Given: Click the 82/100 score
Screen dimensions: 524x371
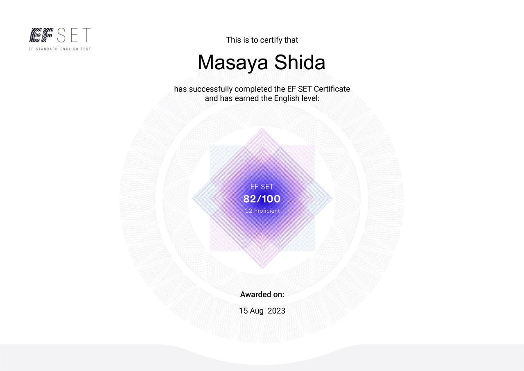Looking at the screenshot, I should tap(262, 199).
